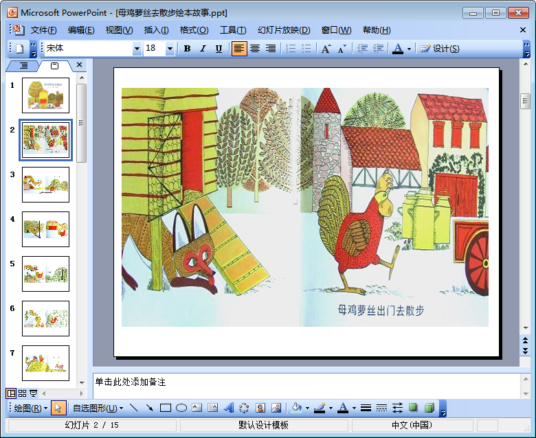Switch to the Slides thumbnail tab
The width and height of the screenshot is (536, 438).
(54, 65)
